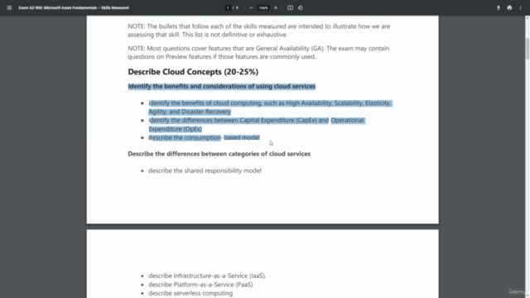Click the document title in the toolbar
The height and width of the screenshot is (298, 530).
pyautogui.click(x=74, y=7)
